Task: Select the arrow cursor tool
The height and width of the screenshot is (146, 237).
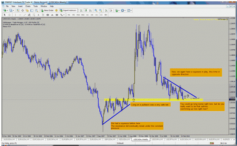Action: click(x=5, y=15)
